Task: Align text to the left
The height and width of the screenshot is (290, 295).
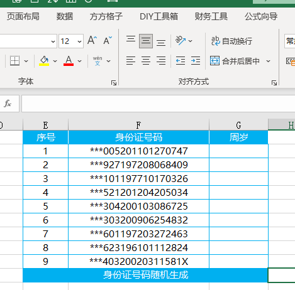Action: 131,60
